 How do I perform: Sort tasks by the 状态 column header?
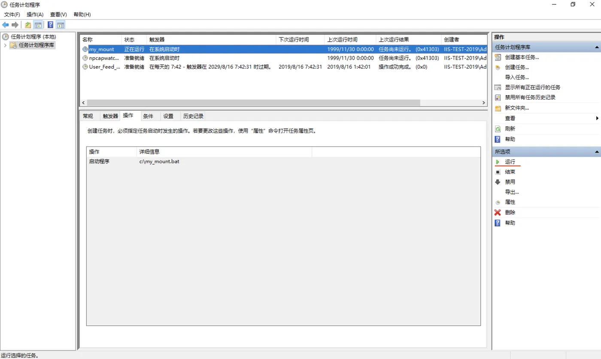tap(134, 40)
